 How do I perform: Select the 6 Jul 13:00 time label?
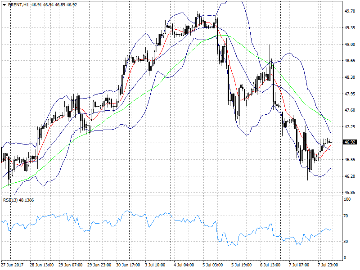[x=270, y=265]
